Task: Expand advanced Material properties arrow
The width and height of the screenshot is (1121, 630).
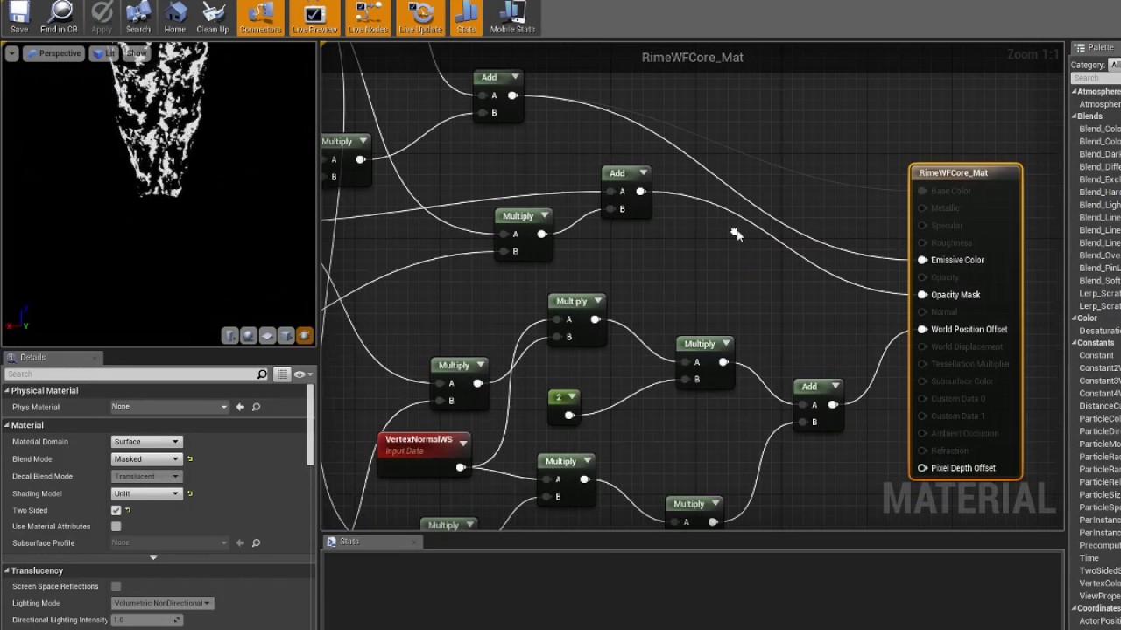Action: click(x=153, y=557)
